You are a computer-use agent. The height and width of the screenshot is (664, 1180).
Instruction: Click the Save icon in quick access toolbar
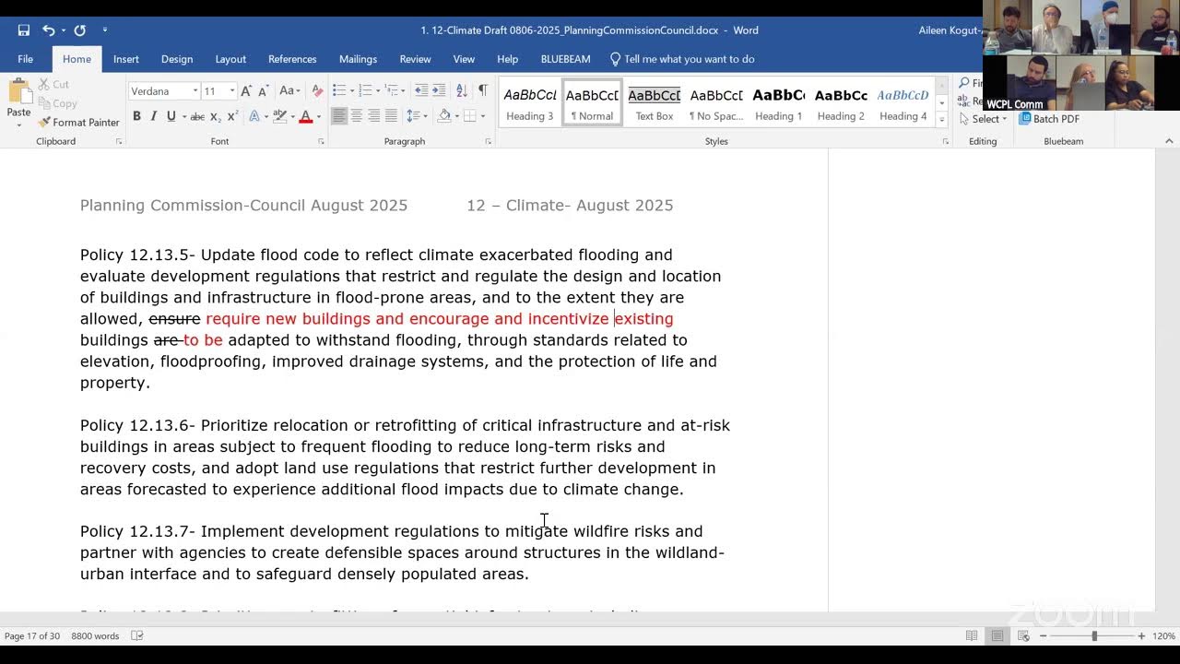tap(23, 30)
